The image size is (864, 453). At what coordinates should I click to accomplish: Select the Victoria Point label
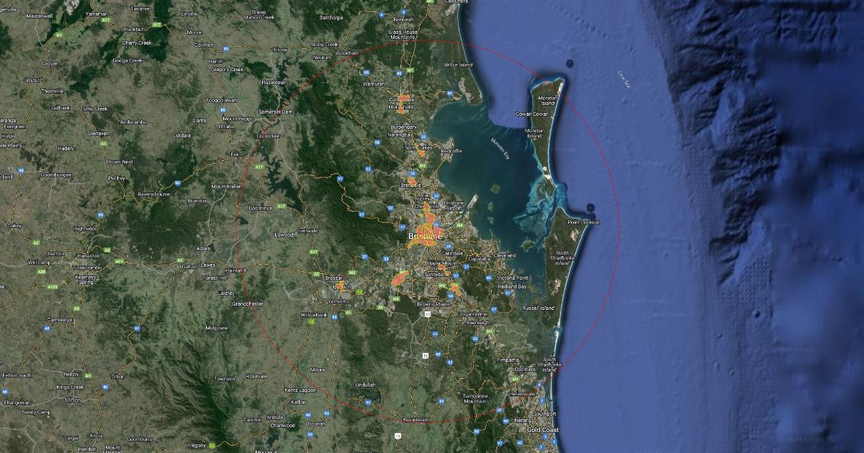click(x=513, y=278)
